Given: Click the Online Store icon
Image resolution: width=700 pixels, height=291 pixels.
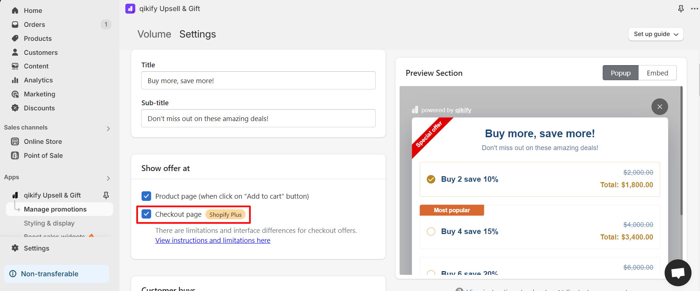Looking at the screenshot, I should click(x=15, y=142).
